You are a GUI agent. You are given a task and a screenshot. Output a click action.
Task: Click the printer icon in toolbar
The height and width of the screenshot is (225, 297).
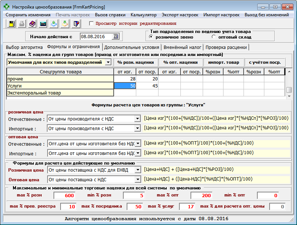tap(22, 24)
